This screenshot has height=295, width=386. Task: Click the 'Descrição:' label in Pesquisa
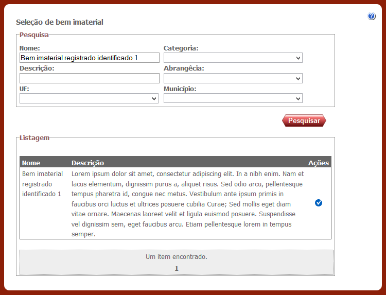click(x=37, y=68)
